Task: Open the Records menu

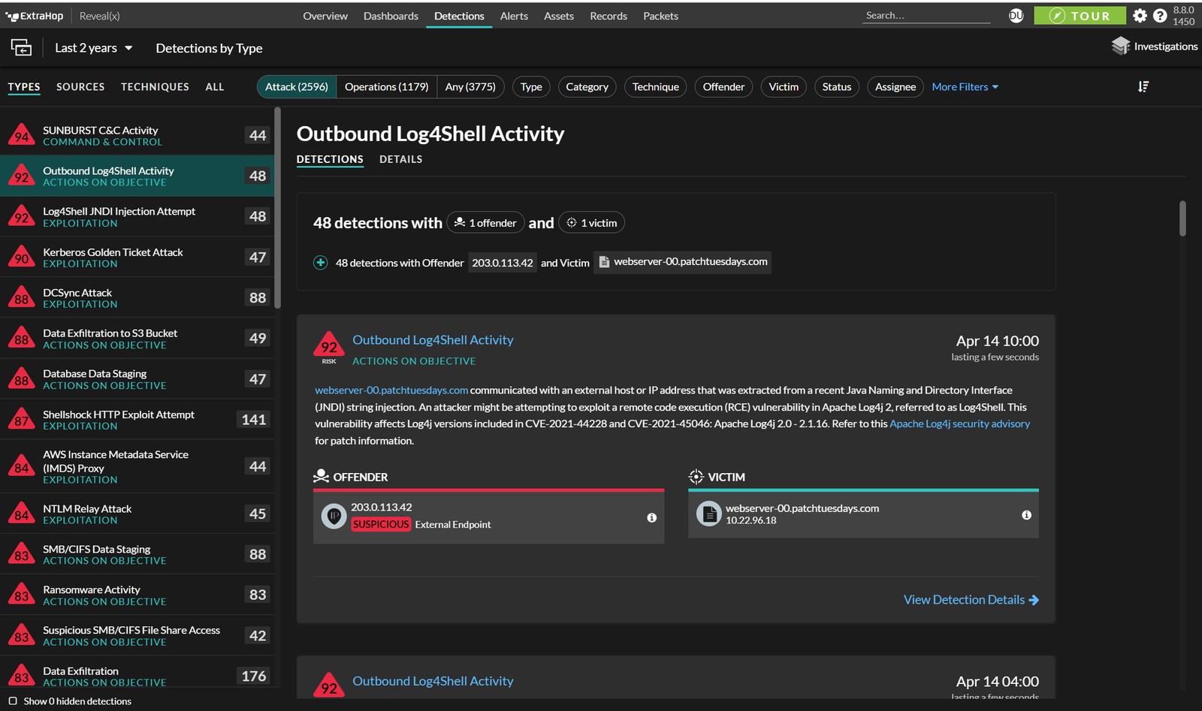Action: point(609,16)
